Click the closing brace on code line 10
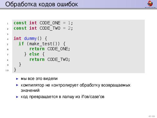 tap(15, 70)
